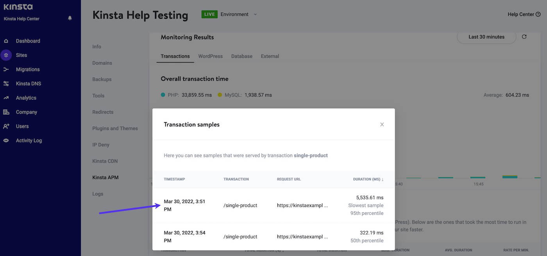Switch to the External tab
The height and width of the screenshot is (256, 547).
(x=270, y=56)
